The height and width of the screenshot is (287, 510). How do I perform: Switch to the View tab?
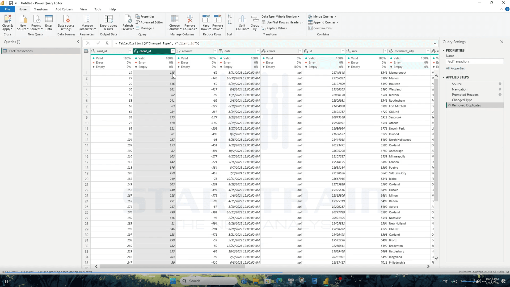(83, 9)
